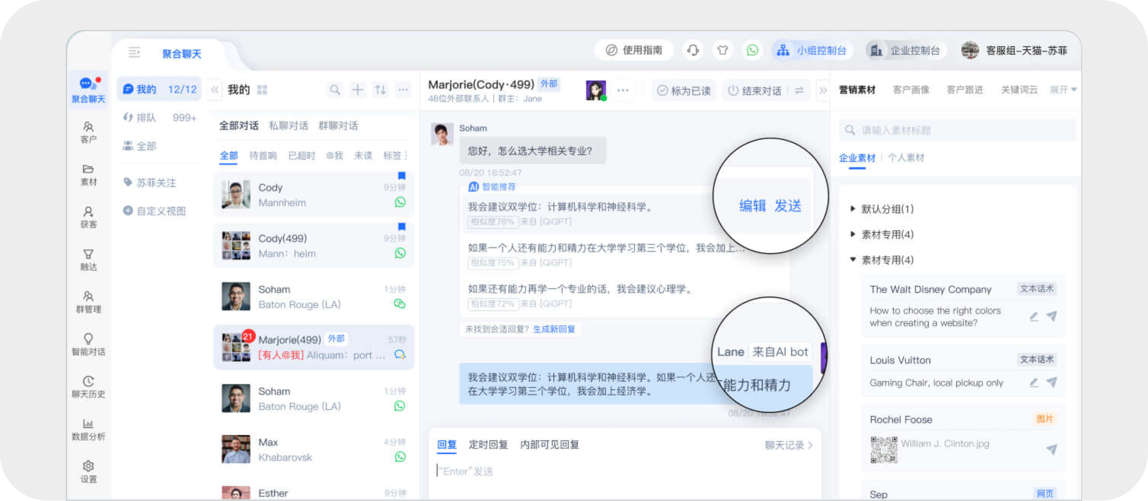This screenshot has width=1148, height=501.
Task: Open the Max Khabarovsk conversation
Action: (313, 449)
